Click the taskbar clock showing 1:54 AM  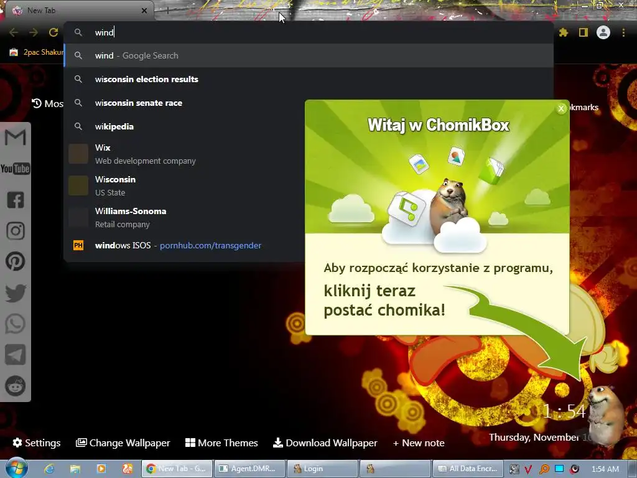tap(605, 469)
